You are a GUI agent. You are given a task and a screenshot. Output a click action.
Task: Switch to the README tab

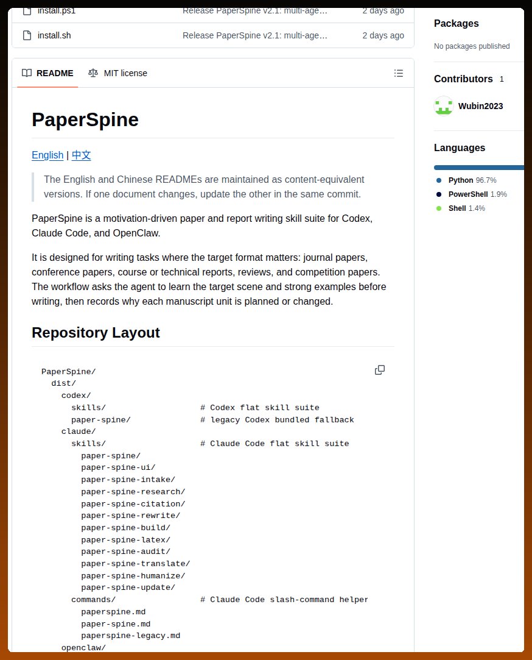(47, 73)
